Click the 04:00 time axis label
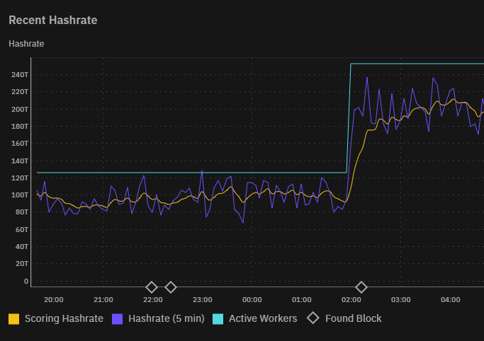Screen dimensions: 484x341 click(x=450, y=299)
